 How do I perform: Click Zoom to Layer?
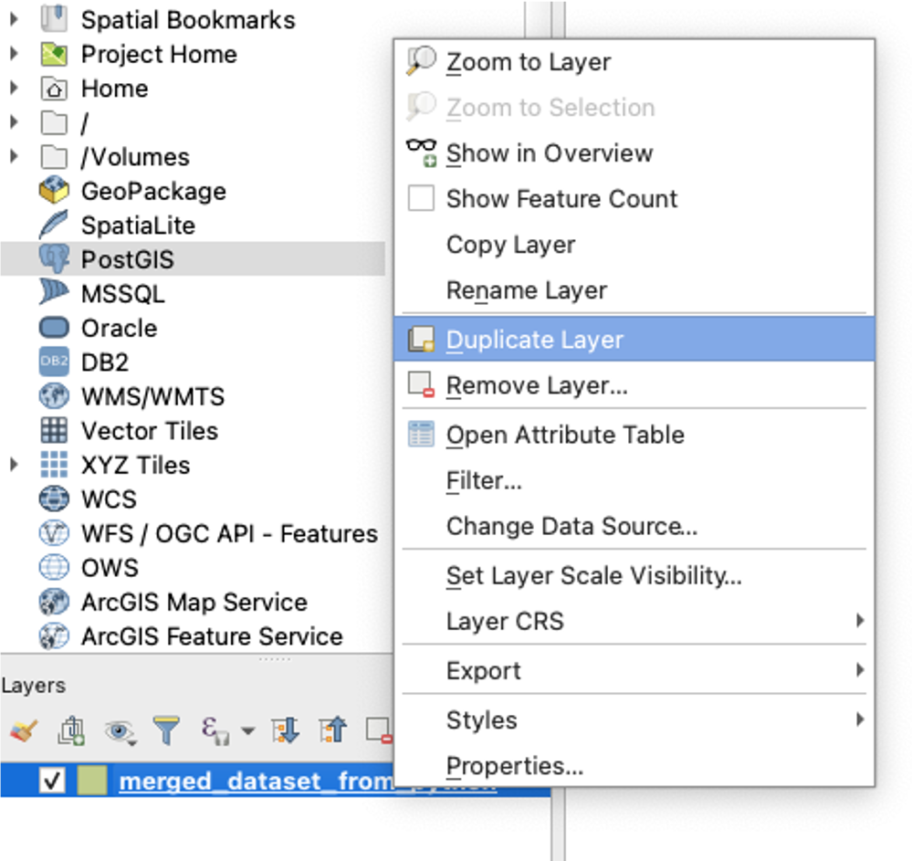tap(529, 62)
